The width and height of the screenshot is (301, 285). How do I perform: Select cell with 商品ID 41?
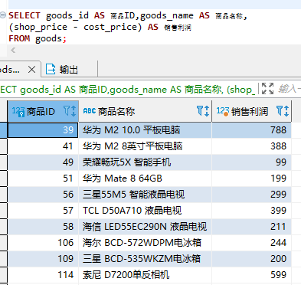tap(43, 146)
